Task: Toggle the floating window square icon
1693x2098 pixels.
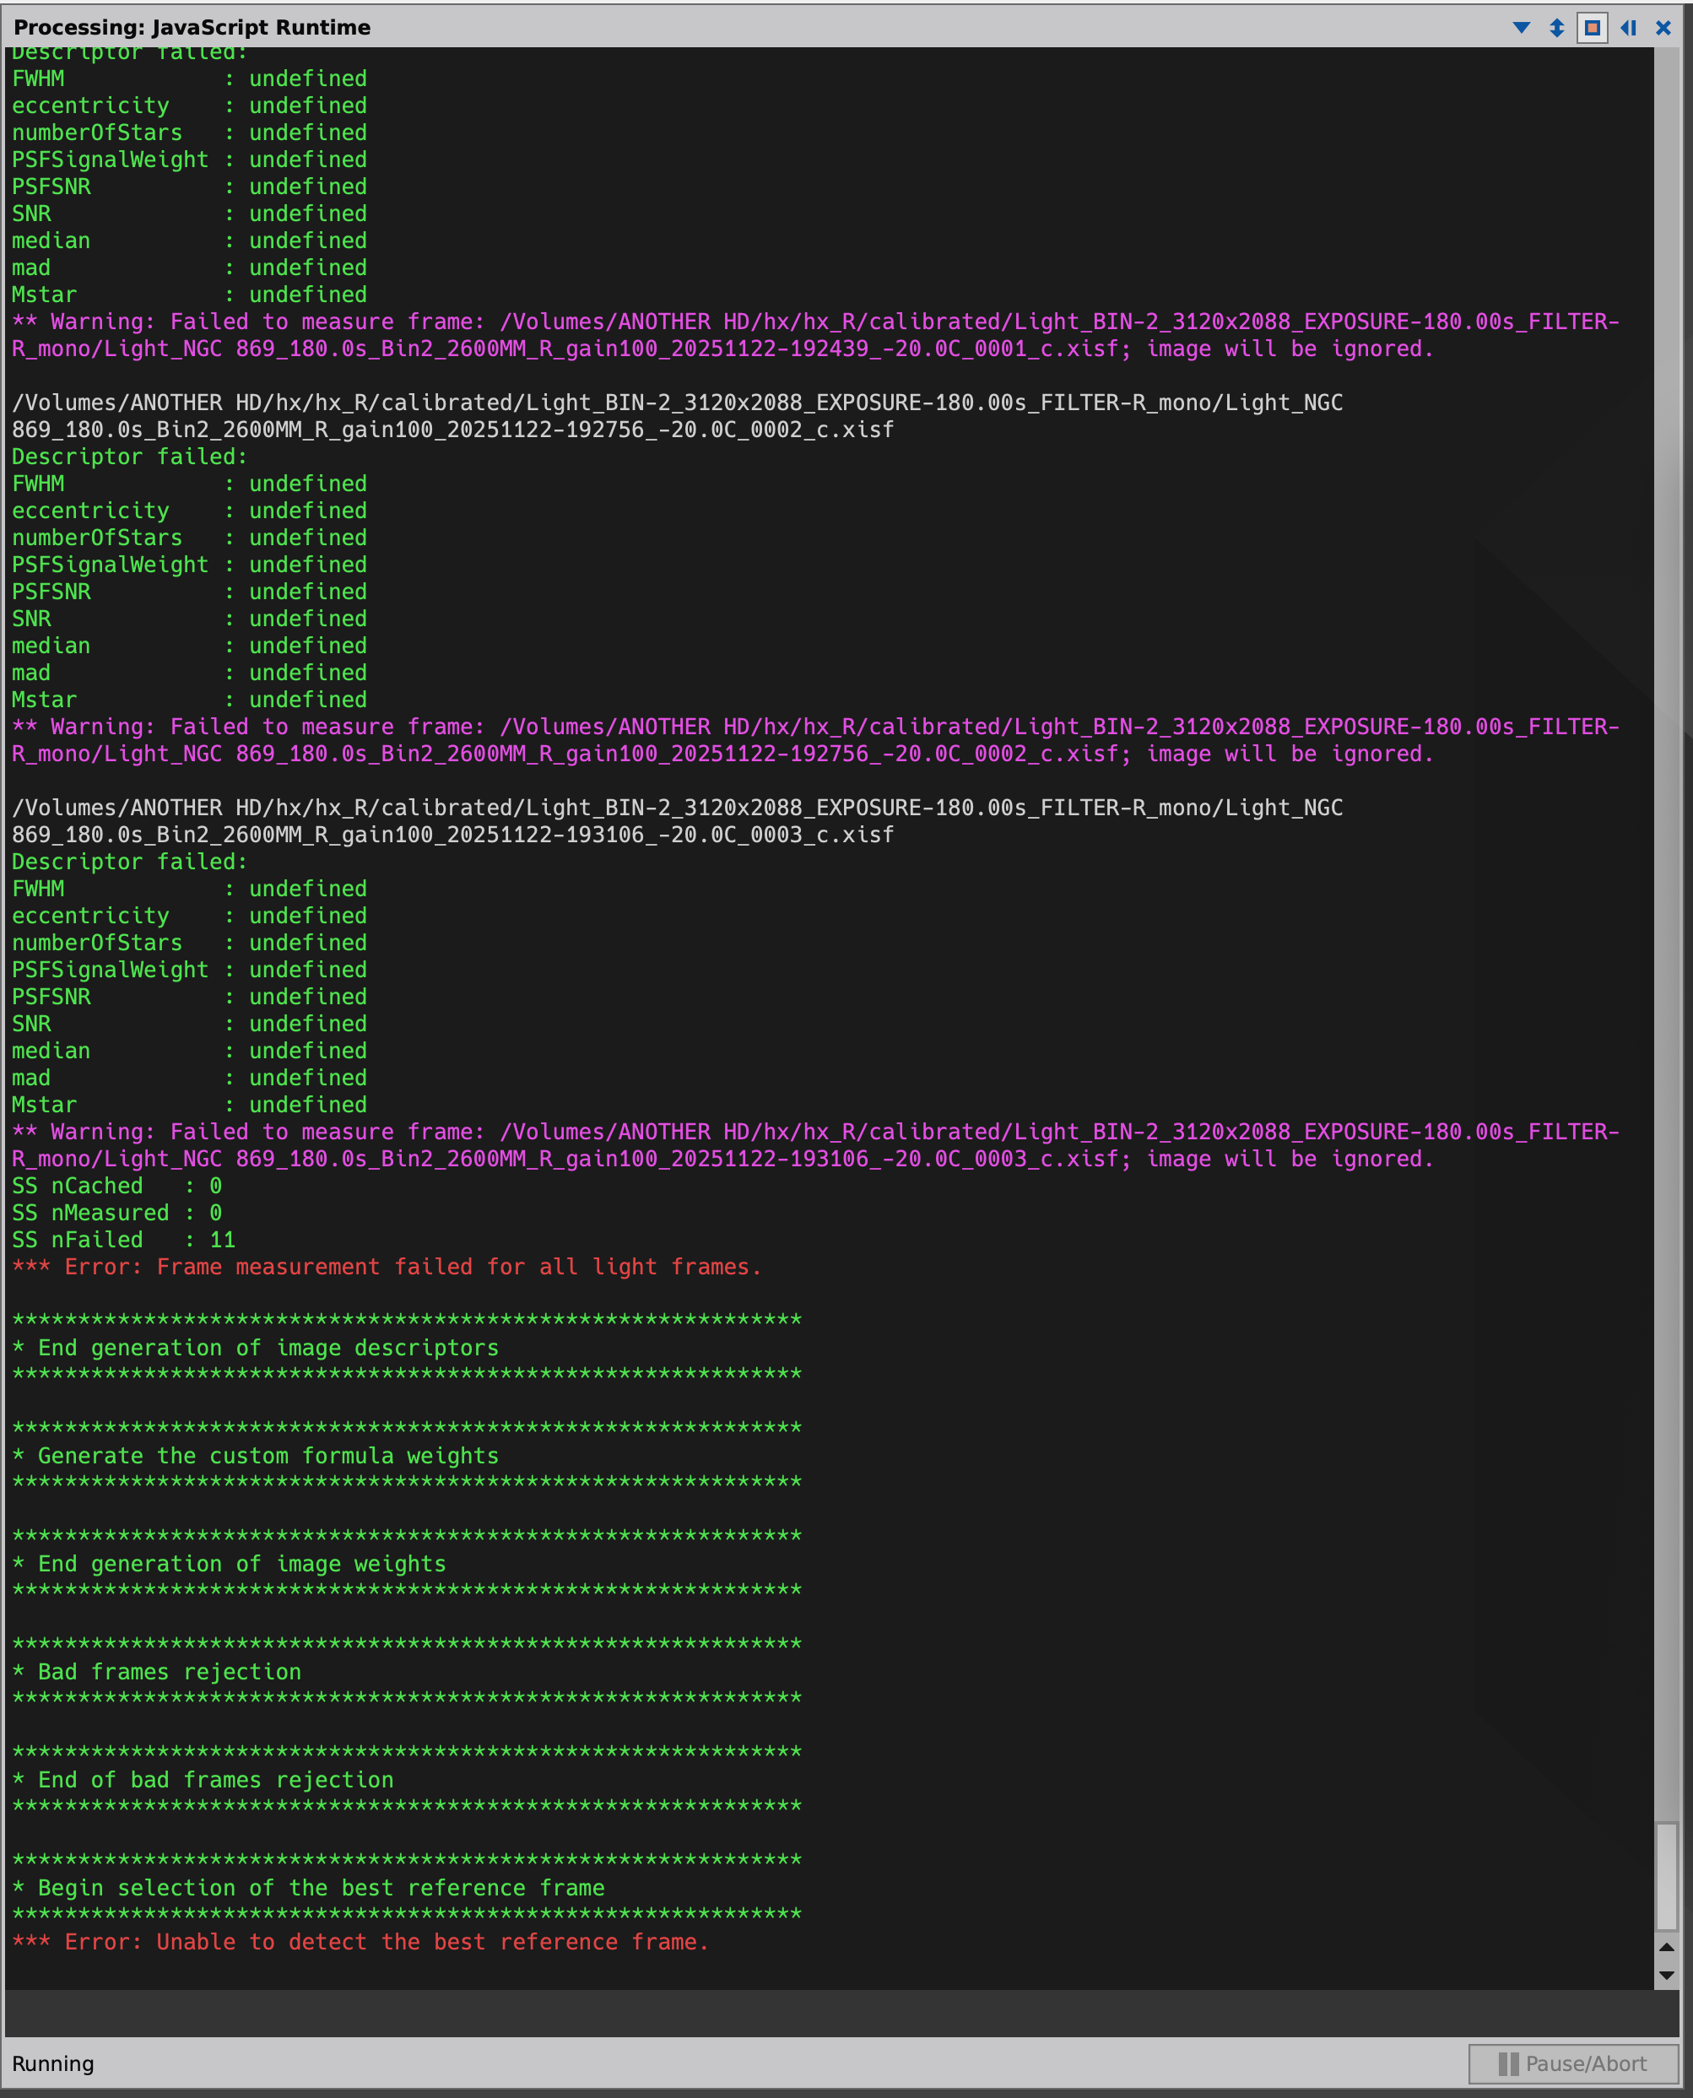Action: (1592, 27)
